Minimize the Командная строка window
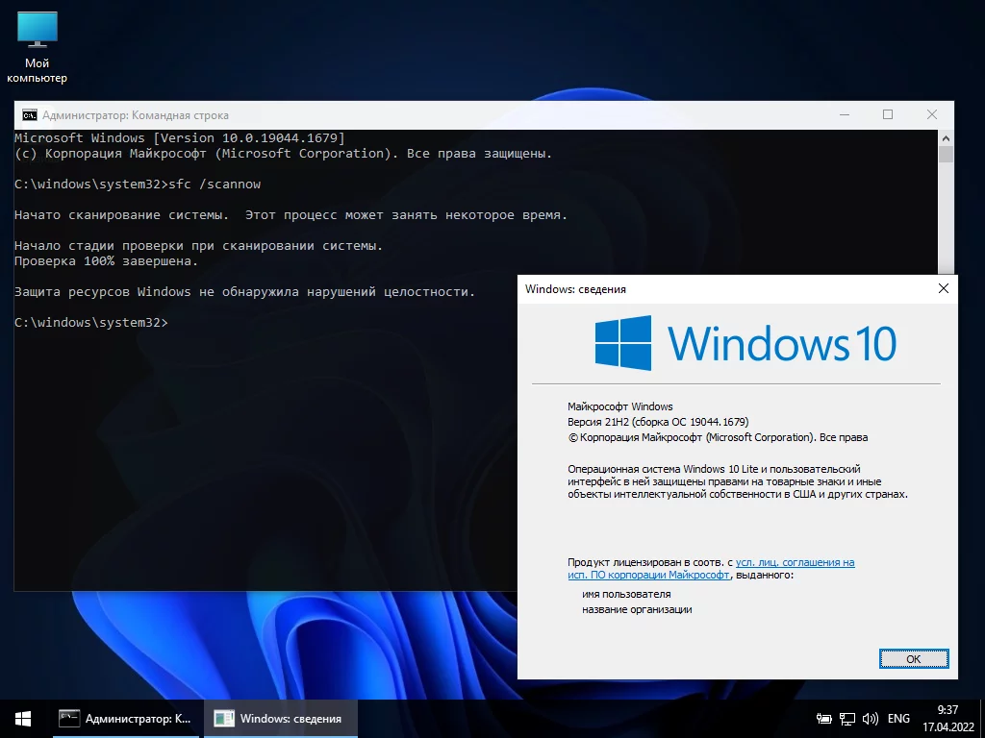The height and width of the screenshot is (738, 985). 845,114
